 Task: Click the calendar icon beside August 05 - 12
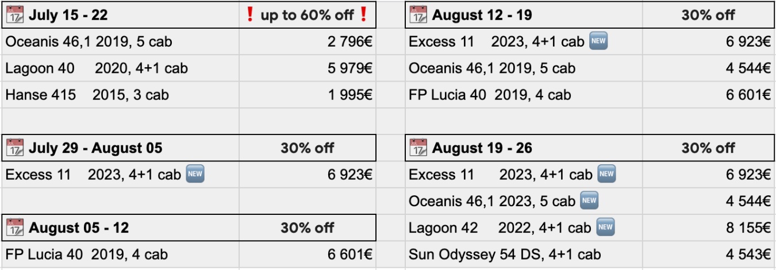[15, 227]
